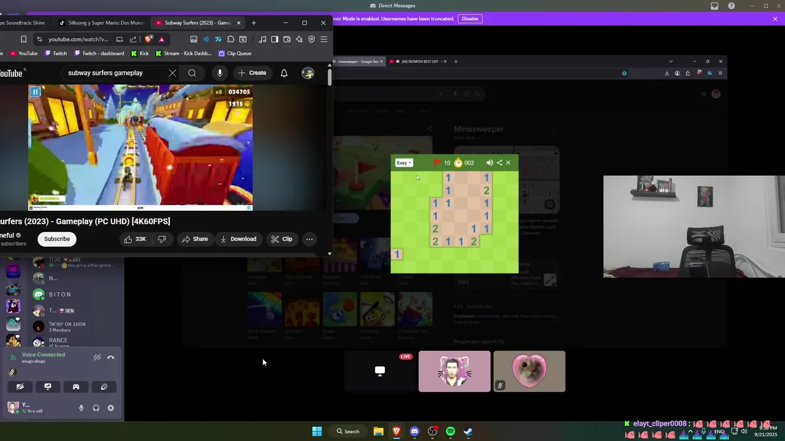This screenshot has height=441, width=785.
Task: Start a Discord activity controller icon
Action: click(76, 386)
